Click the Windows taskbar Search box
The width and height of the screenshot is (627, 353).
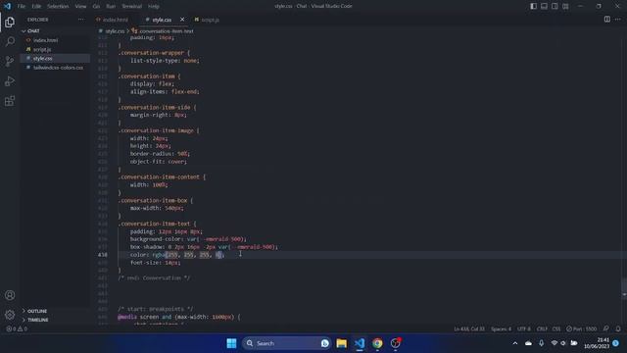[x=286, y=343]
